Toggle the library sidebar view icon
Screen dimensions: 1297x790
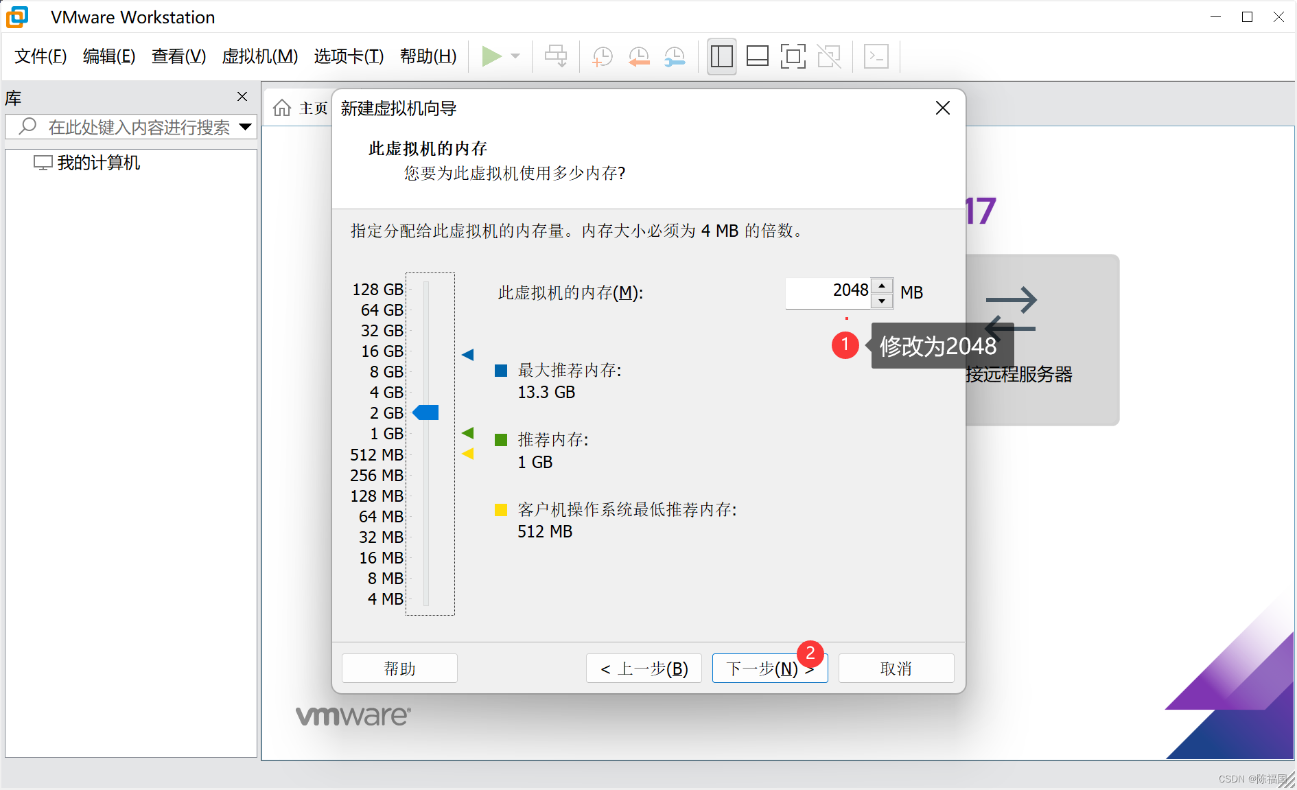[x=722, y=56]
